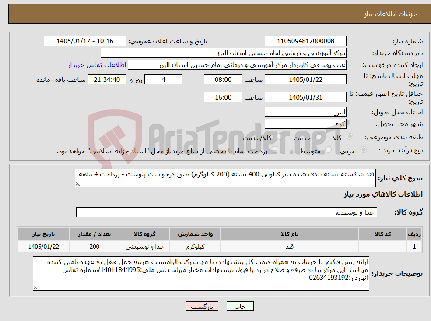Click the بازگشت (back) button
Viewport: 431px width, 321px height.
pos(202,306)
